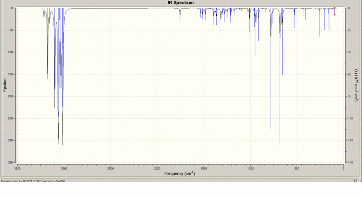Click the Frequency (cm-1) axis label

tap(180, 174)
